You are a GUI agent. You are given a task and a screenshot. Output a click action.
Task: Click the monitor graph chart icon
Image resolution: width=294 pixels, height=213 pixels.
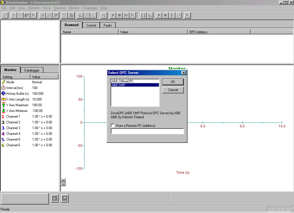coord(104,15)
